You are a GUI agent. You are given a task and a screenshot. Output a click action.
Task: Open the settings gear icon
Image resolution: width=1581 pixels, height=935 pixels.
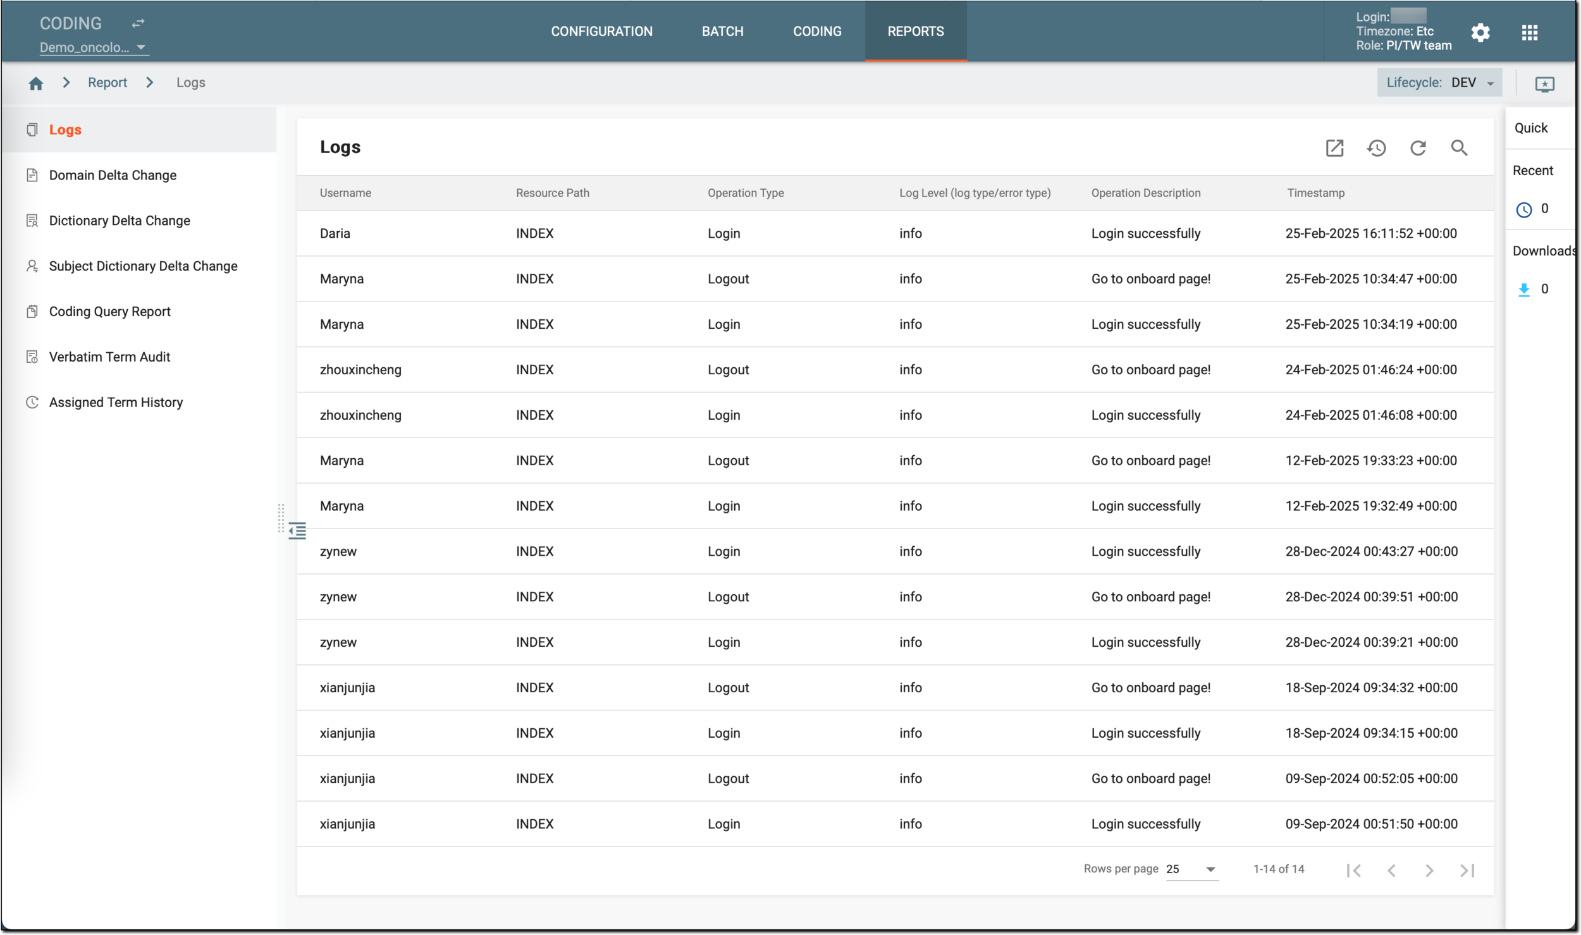tap(1480, 32)
